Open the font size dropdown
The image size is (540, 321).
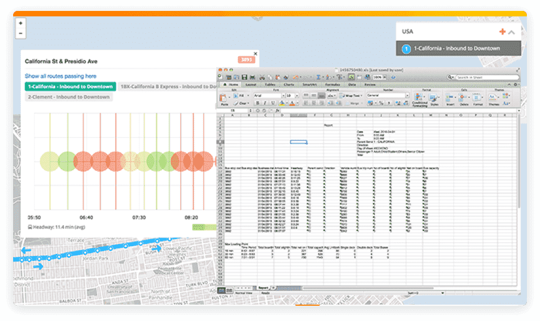291,96
